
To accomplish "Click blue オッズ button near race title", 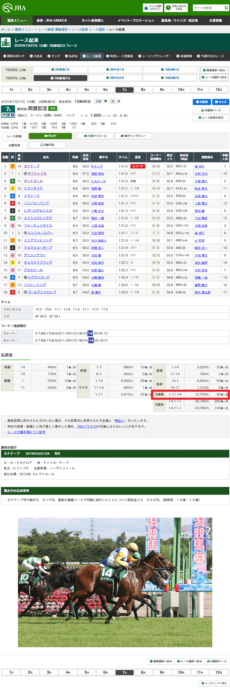I will click(220, 102).
